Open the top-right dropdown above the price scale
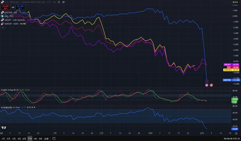The image size is (241, 141). [236, 2]
